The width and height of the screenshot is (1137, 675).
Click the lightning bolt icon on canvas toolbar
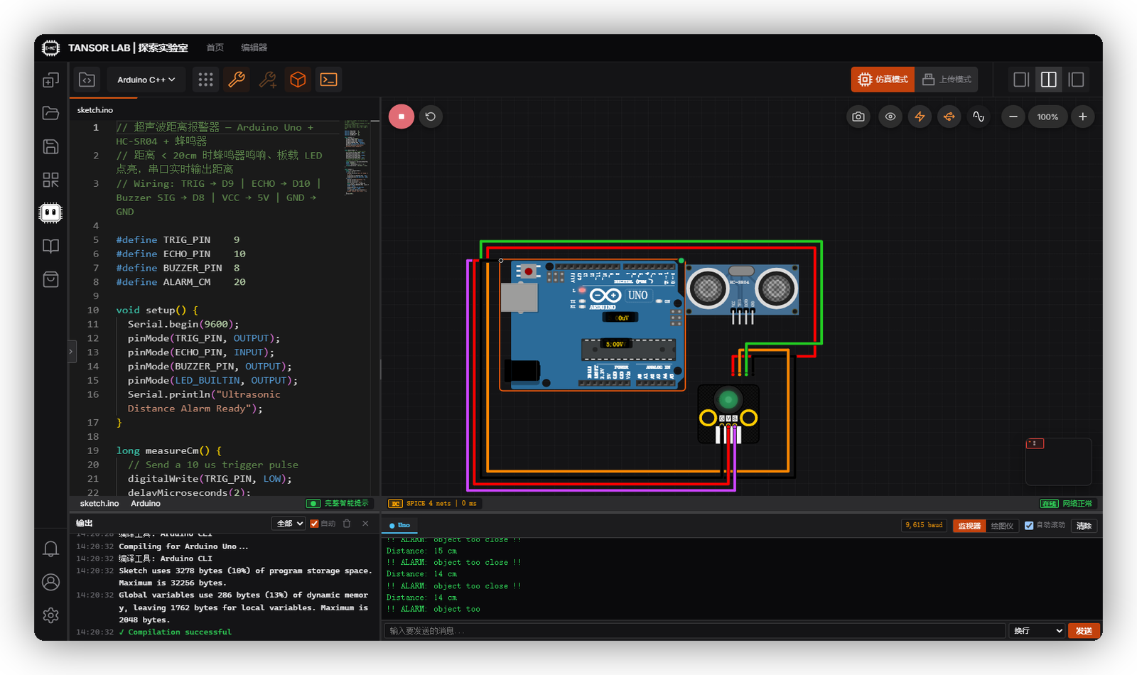pos(920,117)
